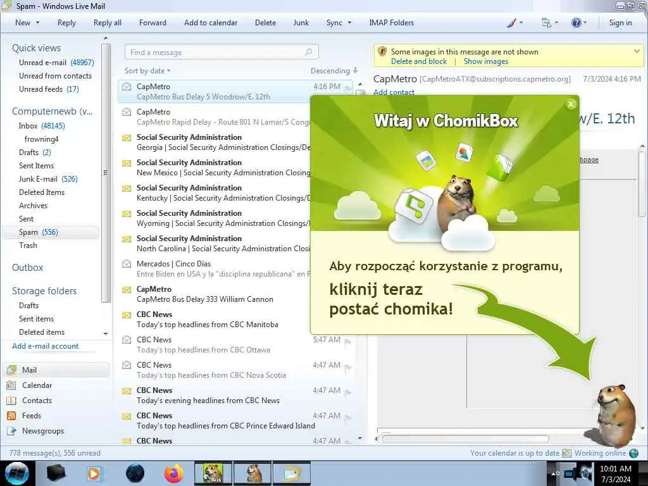Open the Junk E-mail folder
Viewport: 648px width, 486px height.
[x=48, y=179]
